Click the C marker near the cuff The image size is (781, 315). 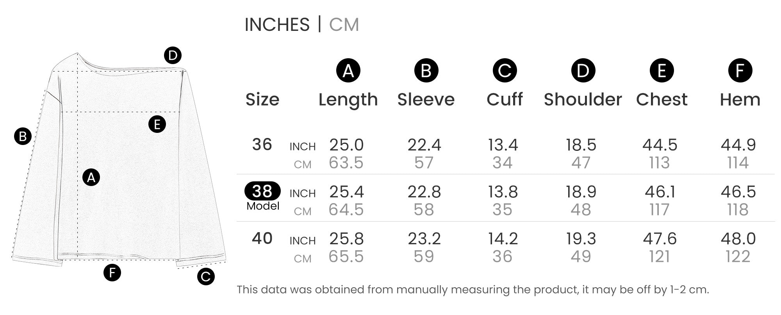(206, 277)
